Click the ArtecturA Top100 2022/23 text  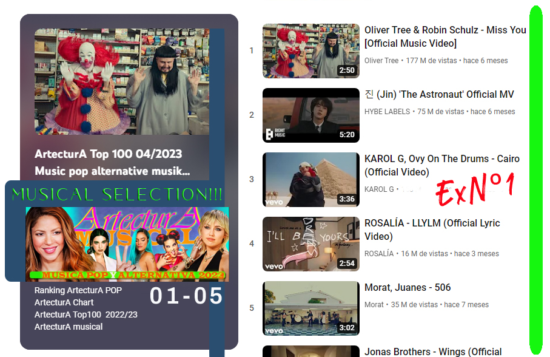pos(86,314)
